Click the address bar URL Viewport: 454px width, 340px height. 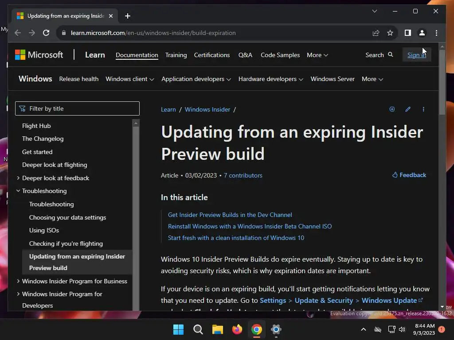pyautogui.click(x=153, y=33)
